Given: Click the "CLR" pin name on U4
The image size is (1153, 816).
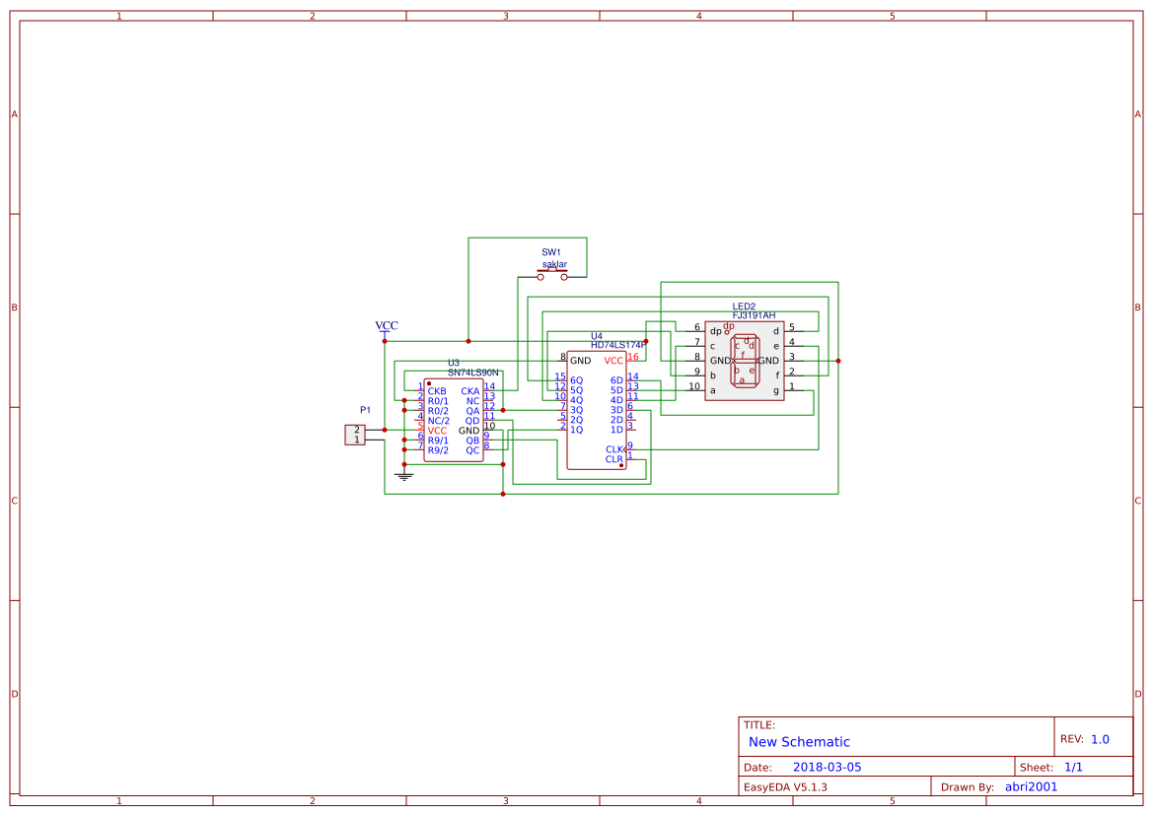Looking at the screenshot, I should click(614, 459).
